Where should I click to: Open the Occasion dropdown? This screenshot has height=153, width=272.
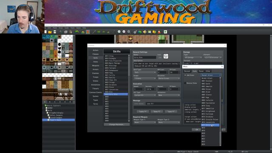tap(169, 78)
